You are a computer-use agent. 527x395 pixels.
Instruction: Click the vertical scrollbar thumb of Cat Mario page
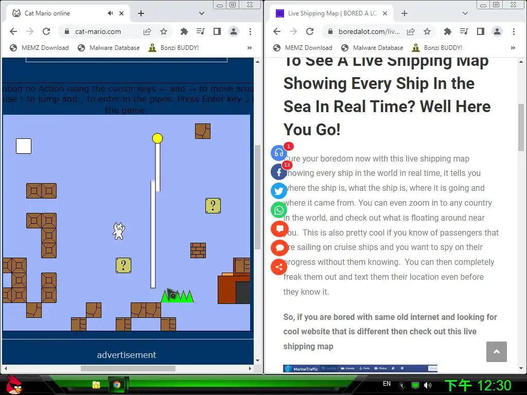pos(257,197)
